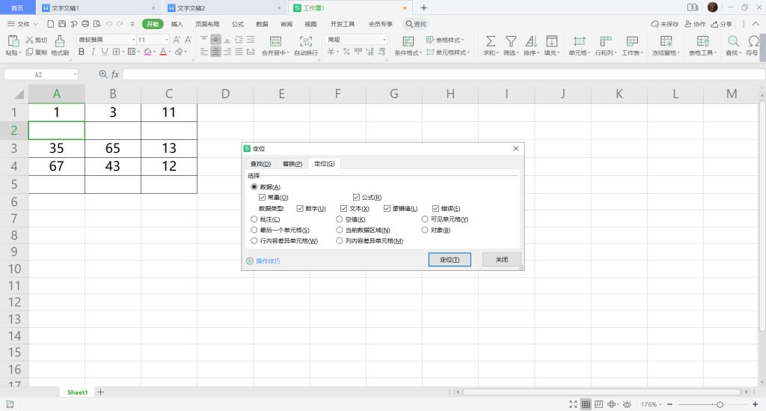The height and width of the screenshot is (411, 766).
Task: Toggle Italic formatting (I)
Action: [x=93, y=52]
